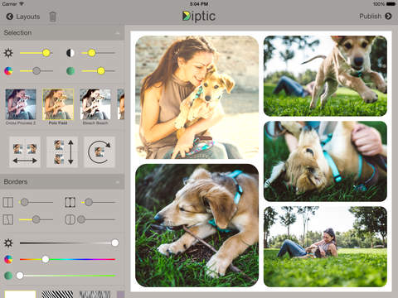This screenshot has height=298, width=398.
Task: Flip the photo vertically
Action: pyautogui.click(x=62, y=152)
